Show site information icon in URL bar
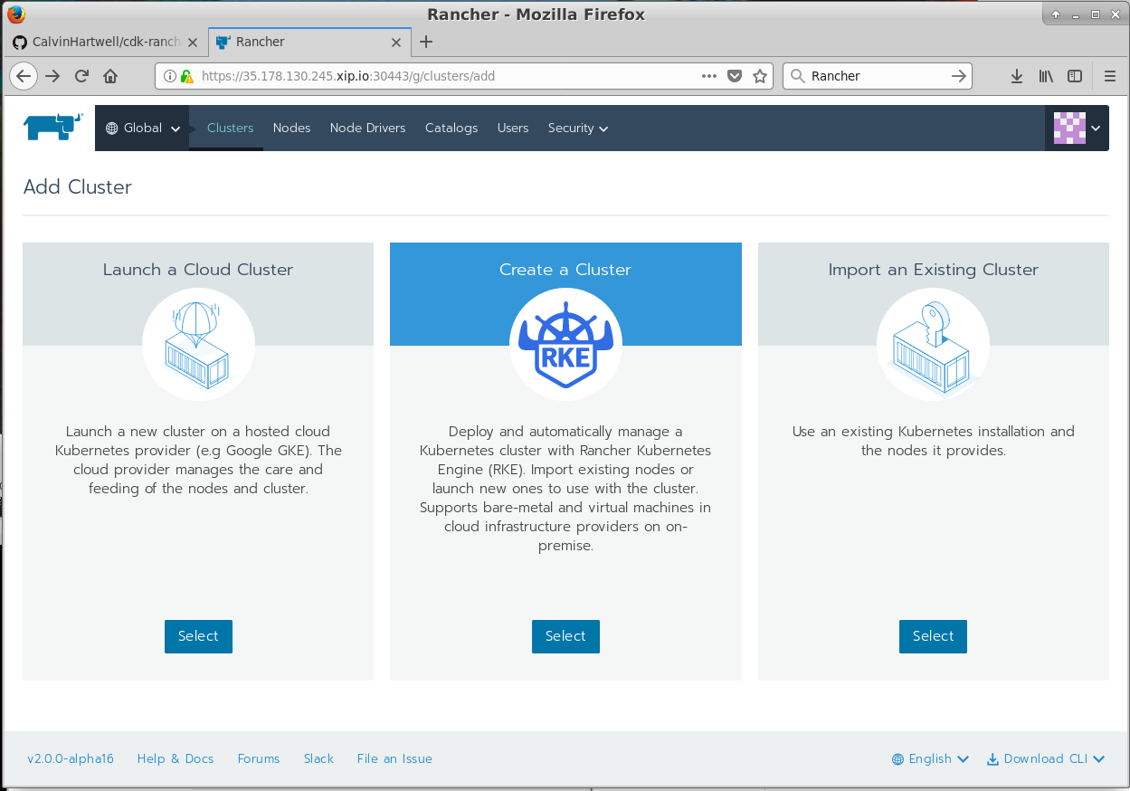 point(170,76)
